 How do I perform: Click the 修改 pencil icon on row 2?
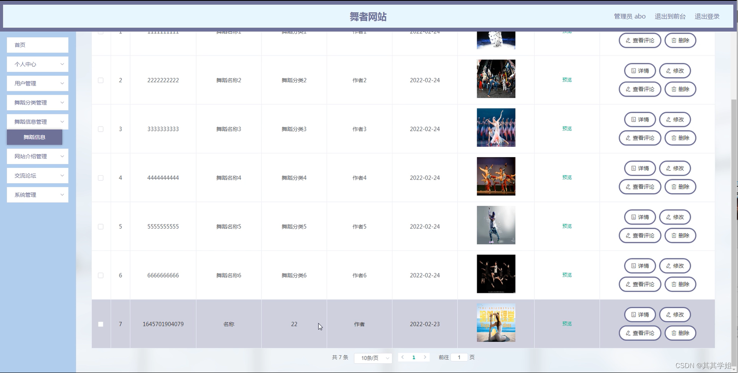coord(668,71)
